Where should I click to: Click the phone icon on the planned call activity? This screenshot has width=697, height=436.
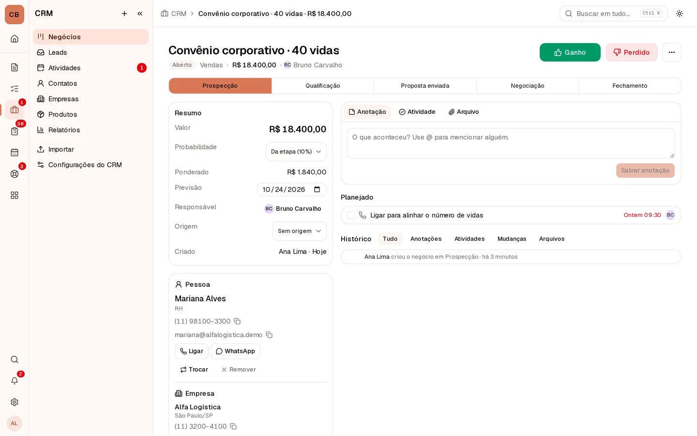pyautogui.click(x=363, y=215)
